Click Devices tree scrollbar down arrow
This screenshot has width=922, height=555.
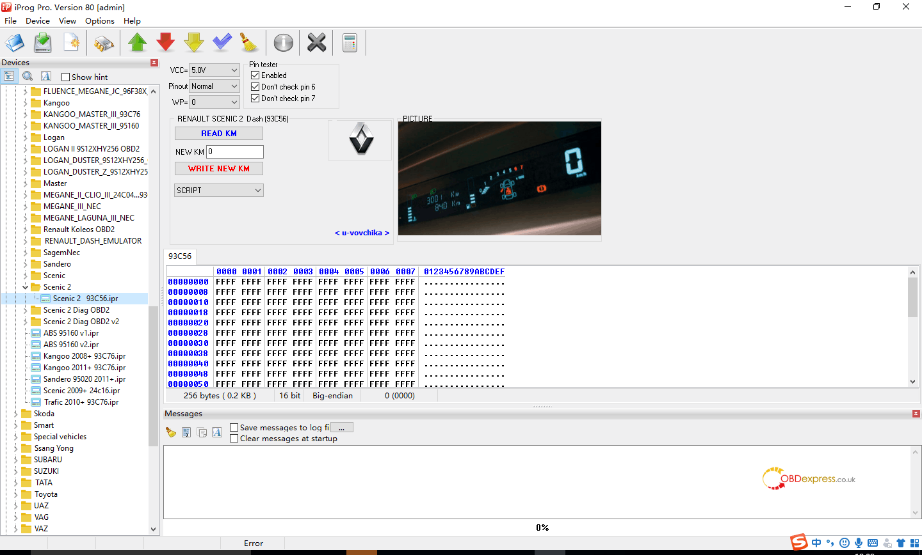tap(153, 529)
